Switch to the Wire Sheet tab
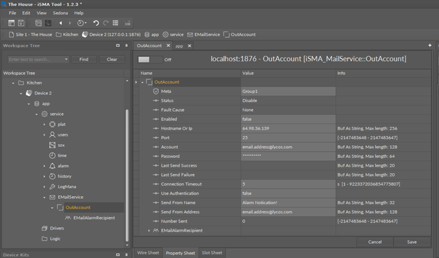439x258 pixels. click(x=148, y=253)
